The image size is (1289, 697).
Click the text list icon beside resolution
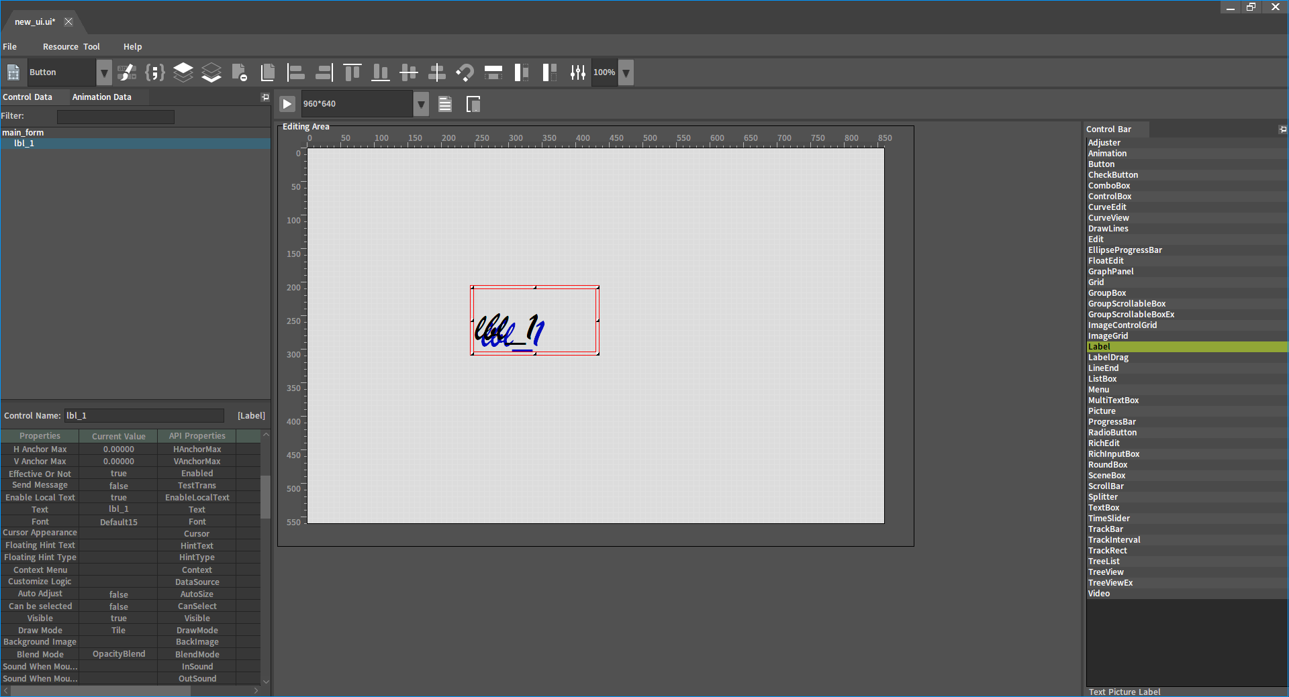tap(445, 104)
